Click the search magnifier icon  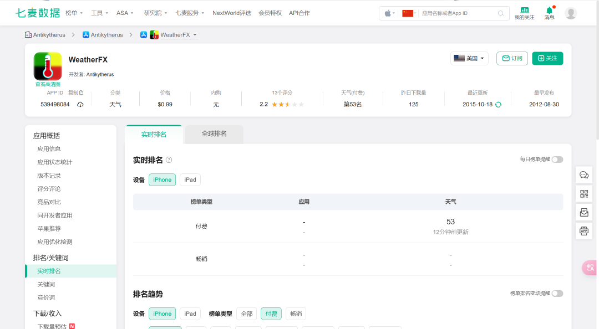click(x=501, y=13)
